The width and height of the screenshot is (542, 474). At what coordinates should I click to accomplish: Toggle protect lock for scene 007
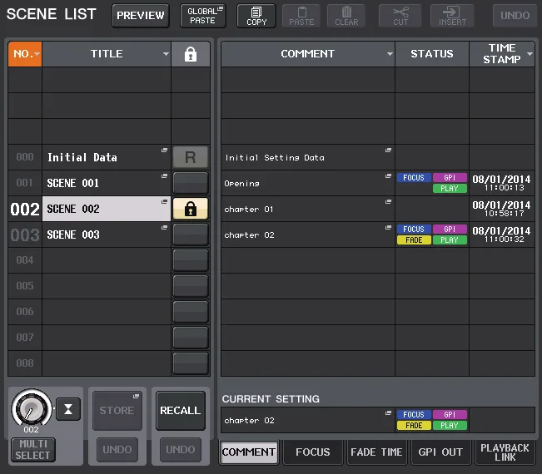pyautogui.click(x=191, y=338)
